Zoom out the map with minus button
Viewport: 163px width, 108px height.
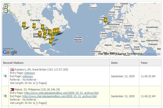6,11
